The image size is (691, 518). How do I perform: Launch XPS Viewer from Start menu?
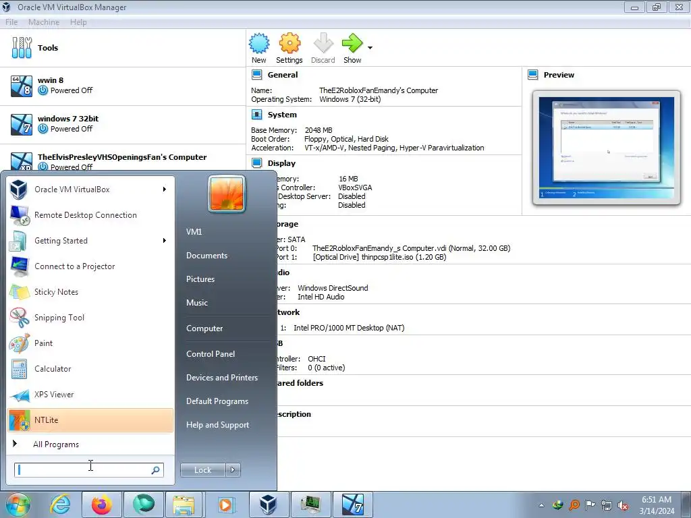pos(90,394)
